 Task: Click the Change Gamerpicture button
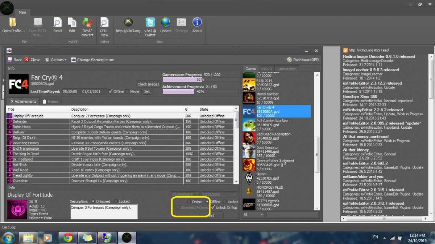tap(92, 60)
